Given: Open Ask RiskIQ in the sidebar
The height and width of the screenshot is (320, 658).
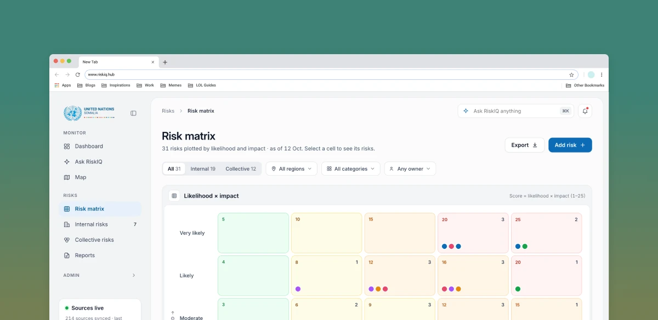Looking at the screenshot, I should [x=100, y=162].
